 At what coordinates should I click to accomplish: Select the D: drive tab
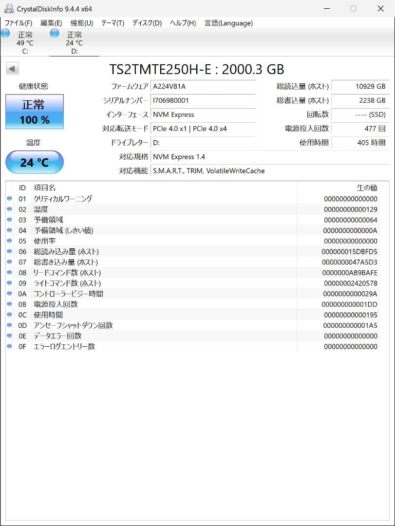74,43
